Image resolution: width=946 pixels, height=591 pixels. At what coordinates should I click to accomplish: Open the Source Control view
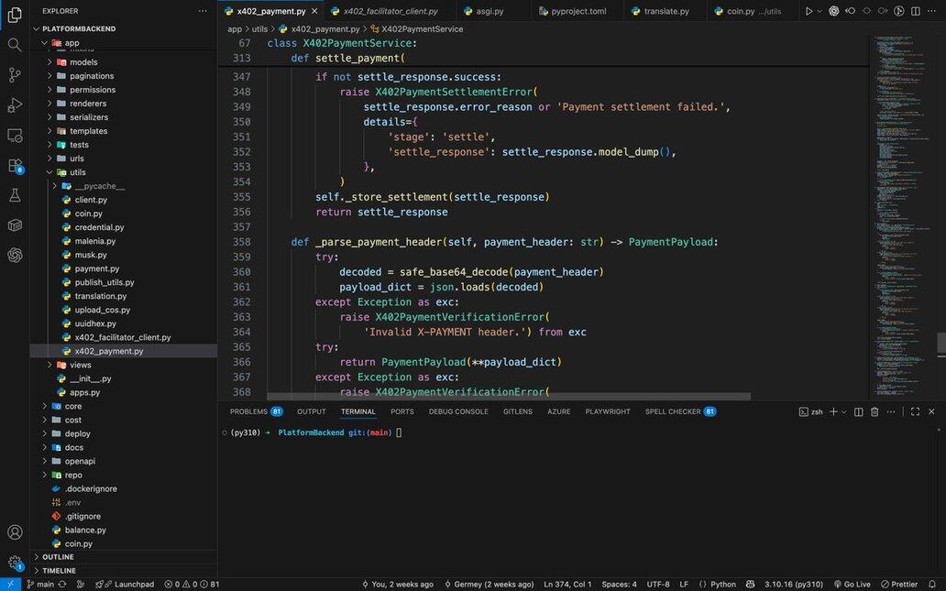coord(15,74)
